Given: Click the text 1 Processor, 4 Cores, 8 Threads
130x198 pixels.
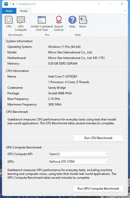Looking at the screenshot, I should tap(69, 82).
